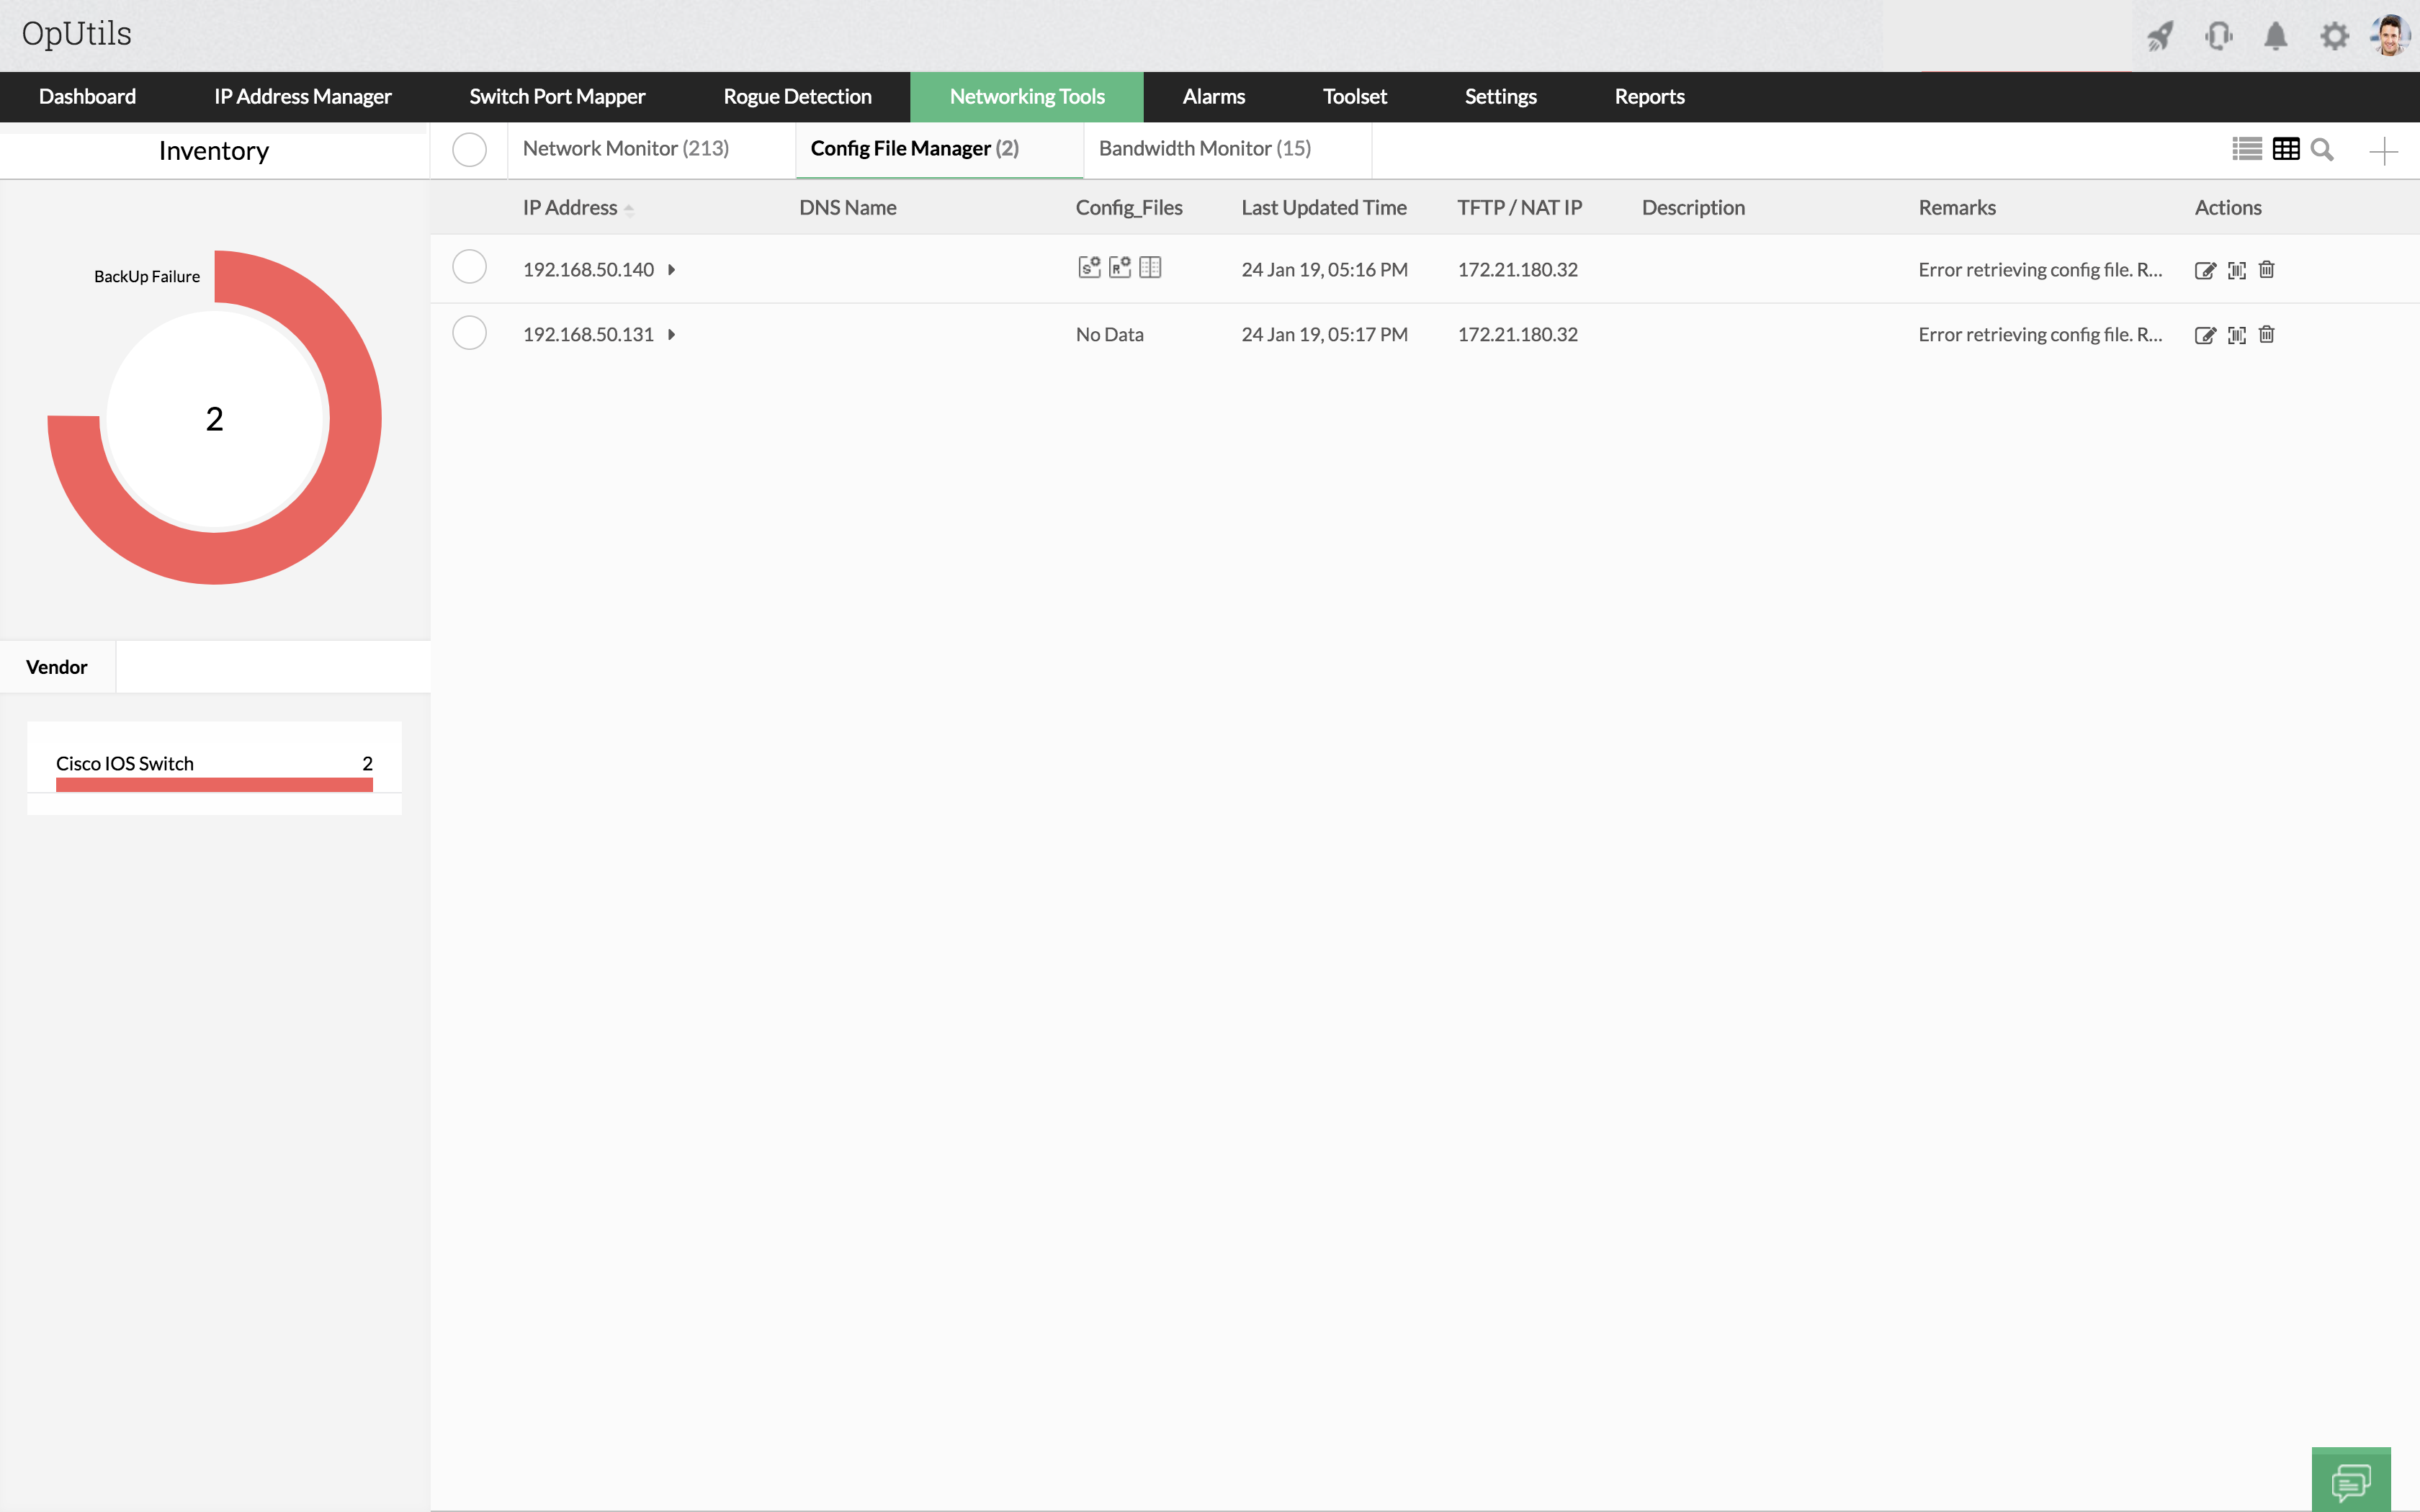Open the Switch Port Mapper menu
2420x1512 pixels.
pos(557,97)
